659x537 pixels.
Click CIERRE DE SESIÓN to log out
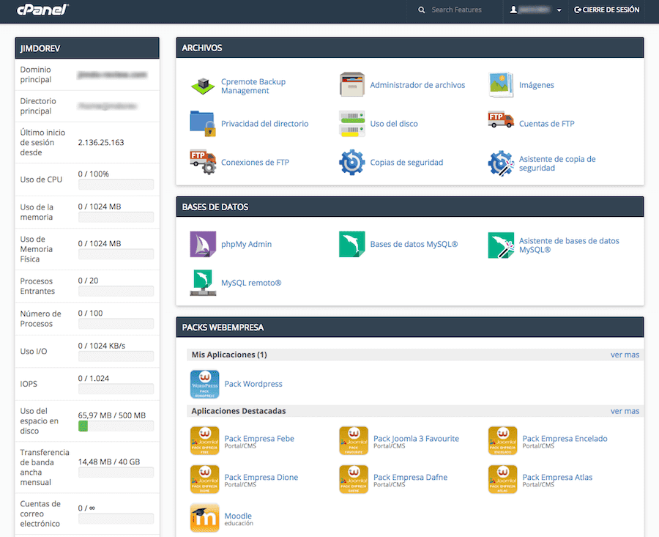tap(606, 10)
